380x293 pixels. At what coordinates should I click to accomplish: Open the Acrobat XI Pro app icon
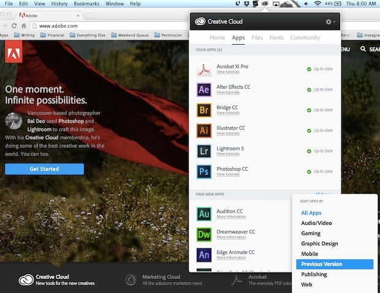tap(204, 69)
